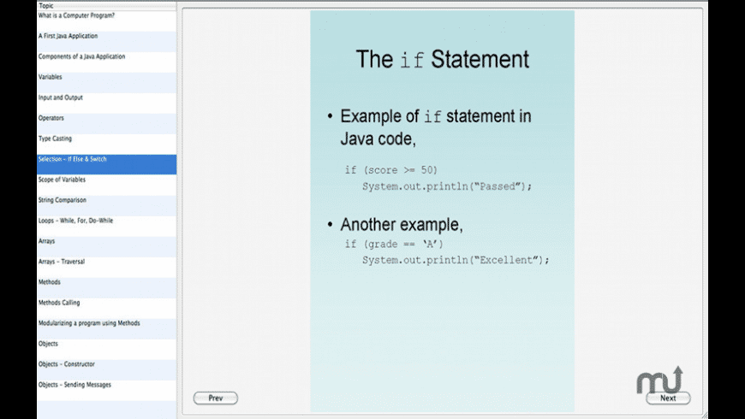
Task: Select 'String Comparison' topic
Action: coord(106,205)
